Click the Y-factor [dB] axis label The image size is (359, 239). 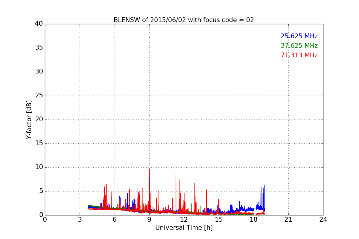click(29, 119)
